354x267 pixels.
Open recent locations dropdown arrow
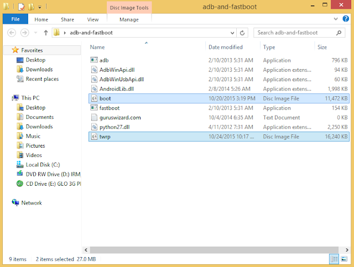(35, 33)
